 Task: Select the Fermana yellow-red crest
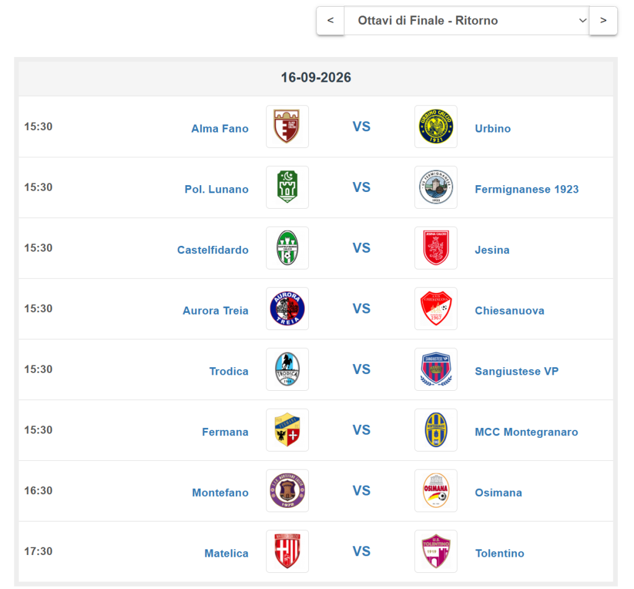tap(287, 430)
